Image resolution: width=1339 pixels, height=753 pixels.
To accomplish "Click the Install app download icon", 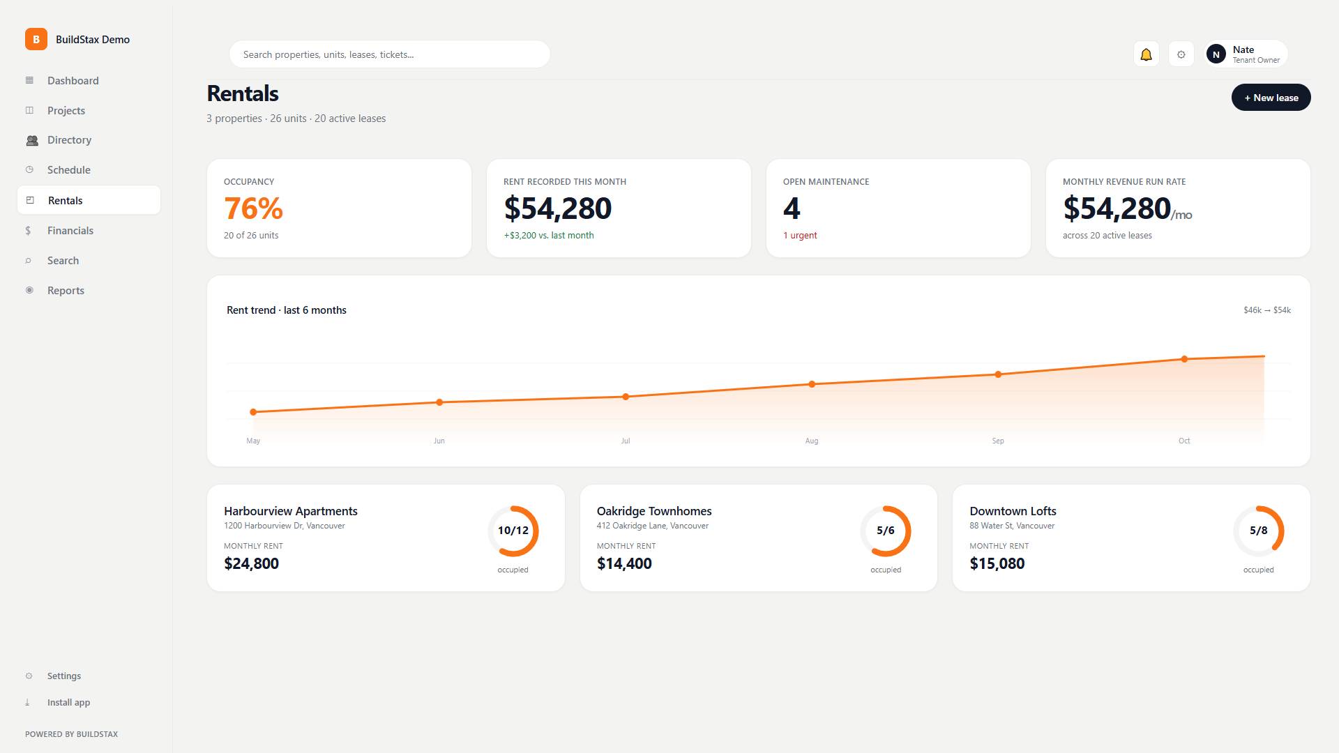I will (x=28, y=702).
